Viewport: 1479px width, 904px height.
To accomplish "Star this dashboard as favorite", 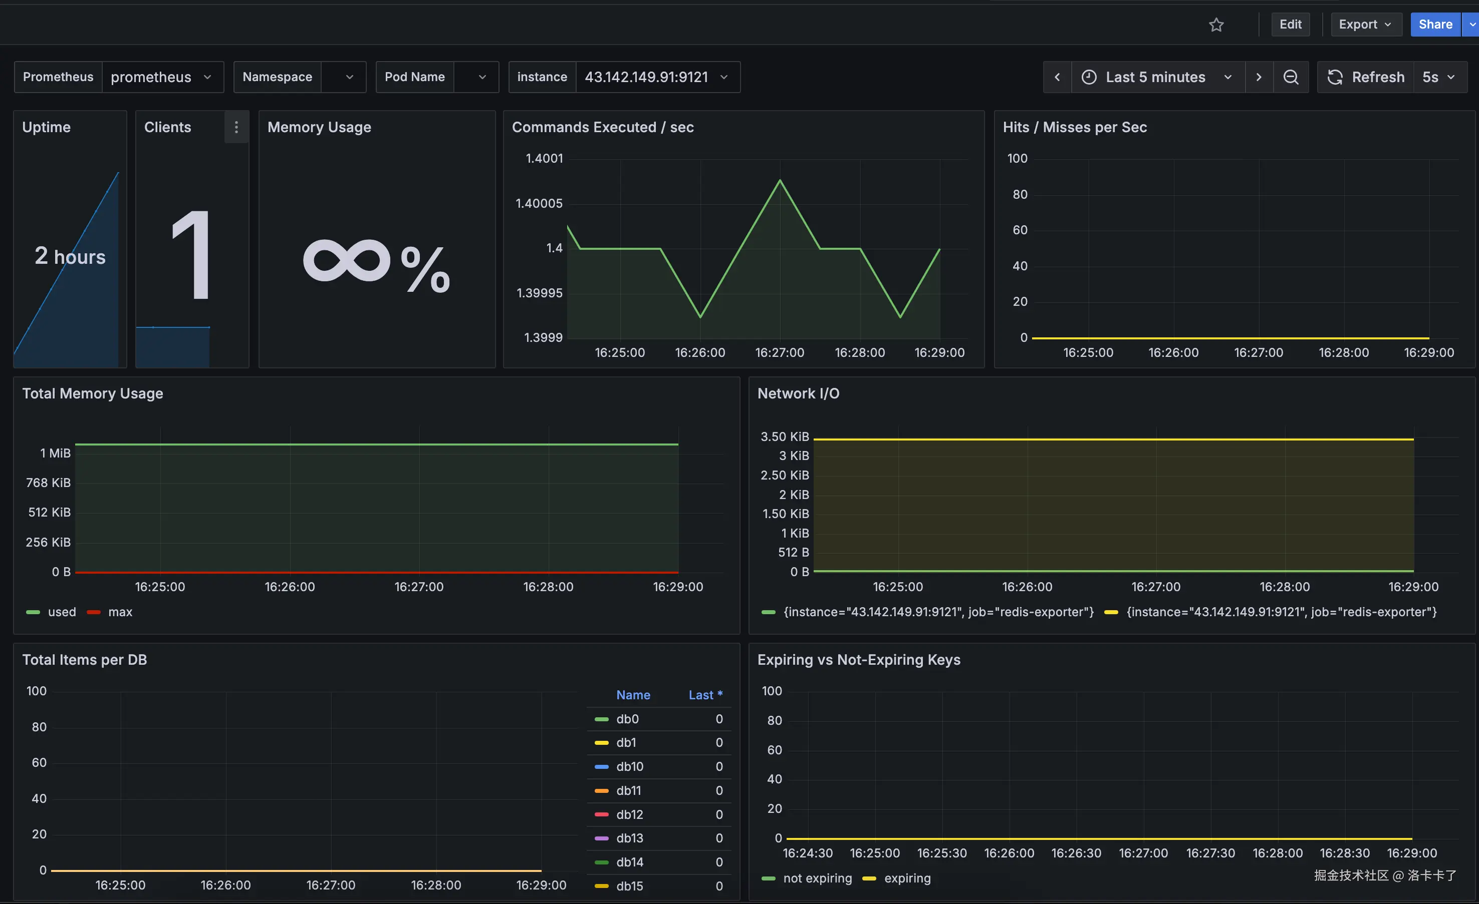I will pyautogui.click(x=1216, y=25).
